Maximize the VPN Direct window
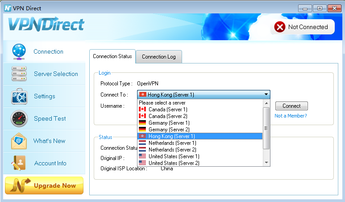The width and height of the screenshot is (345, 202). point(320,8)
